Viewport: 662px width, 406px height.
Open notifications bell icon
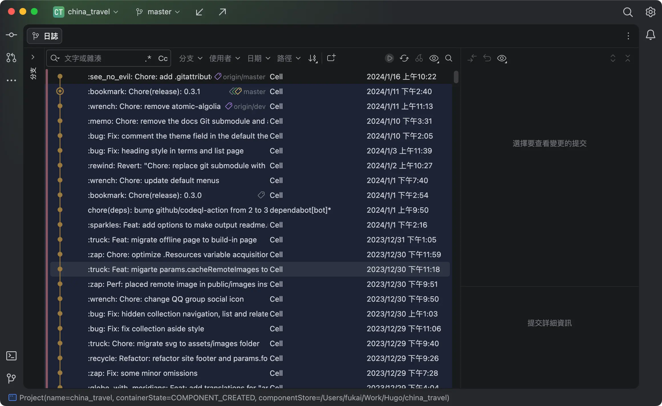pos(650,35)
